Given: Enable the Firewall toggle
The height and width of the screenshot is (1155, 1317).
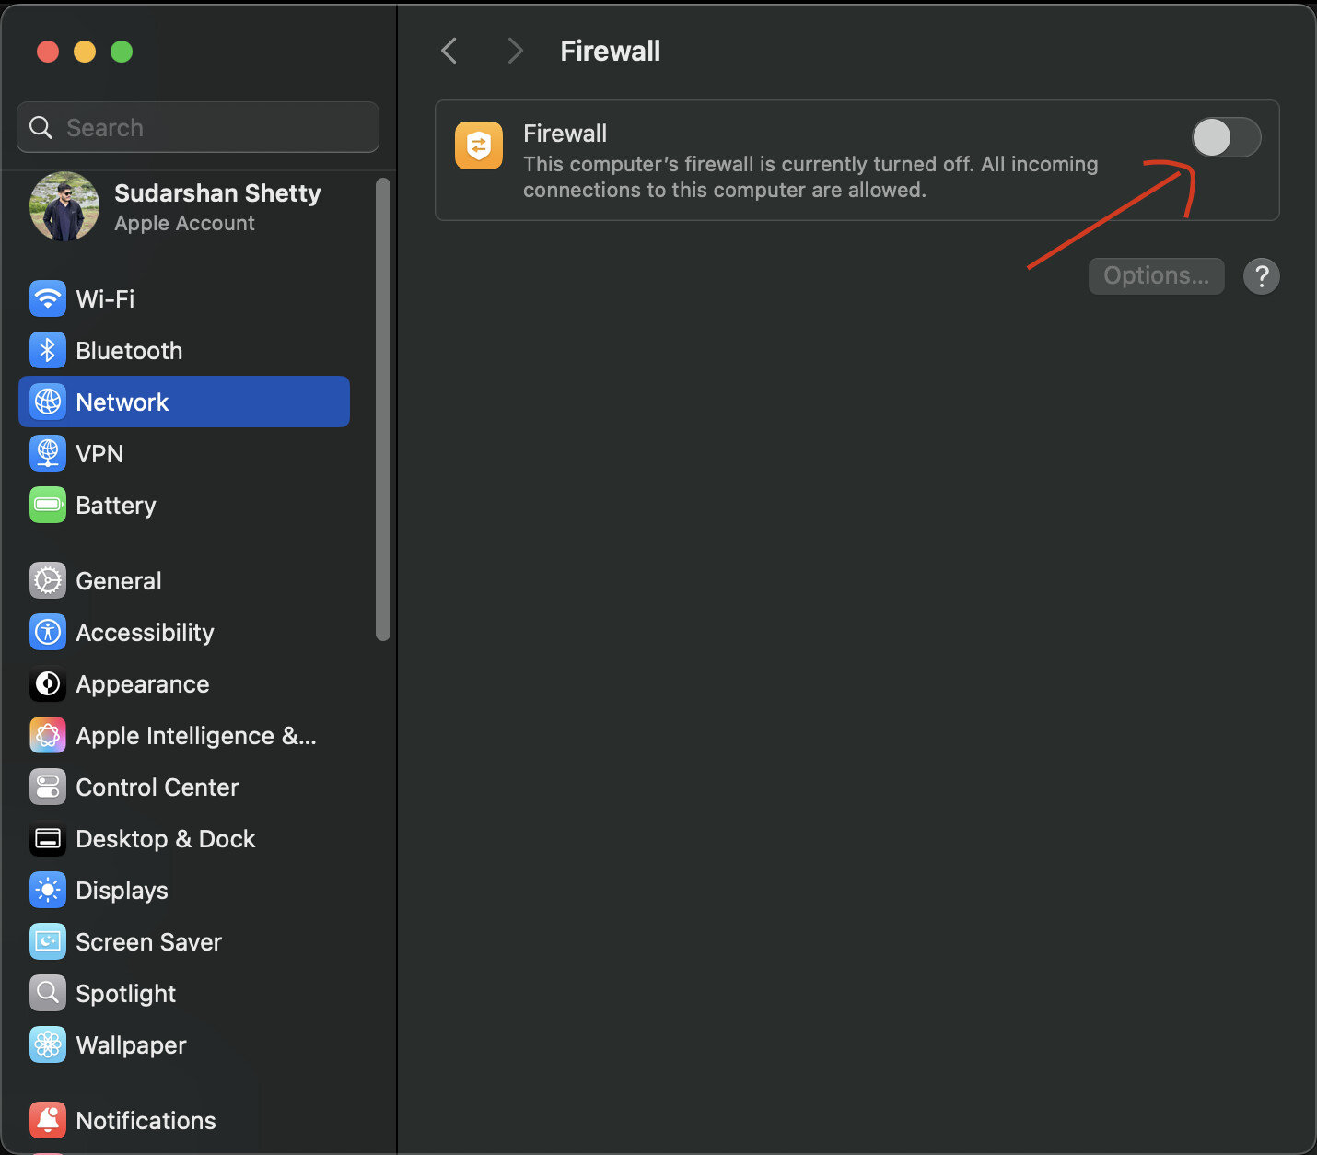Looking at the screenshot, I should [1226, 137].
